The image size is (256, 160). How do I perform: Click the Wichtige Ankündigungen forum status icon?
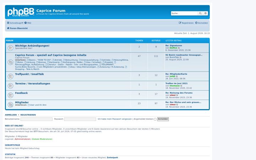pyautogui.click(x=10, y=48)
